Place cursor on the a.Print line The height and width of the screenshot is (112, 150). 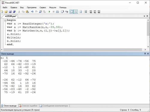tap(14, 34)
